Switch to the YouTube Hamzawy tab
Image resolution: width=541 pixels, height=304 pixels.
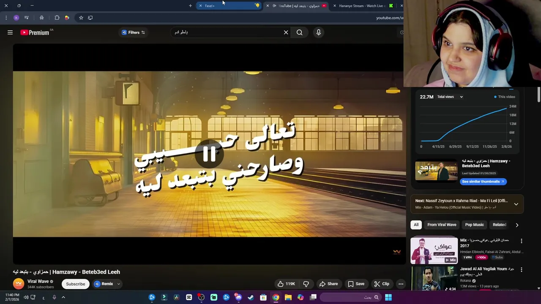point(298,6)
